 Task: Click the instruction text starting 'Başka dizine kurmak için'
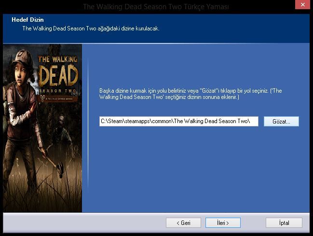(191, 94)
